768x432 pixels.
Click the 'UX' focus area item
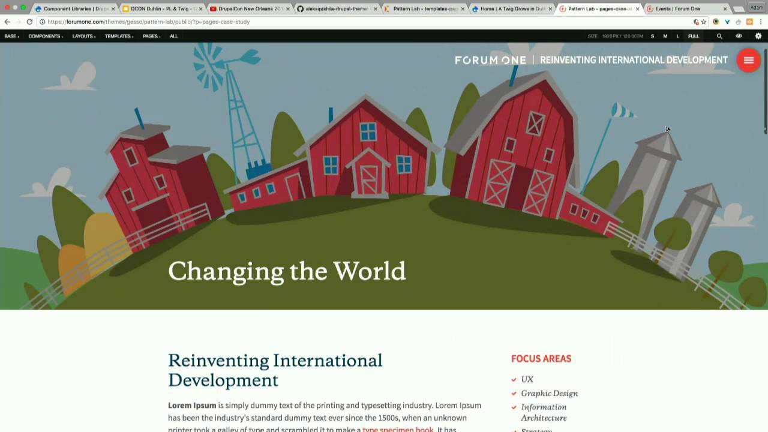click(x=527, y=379)
